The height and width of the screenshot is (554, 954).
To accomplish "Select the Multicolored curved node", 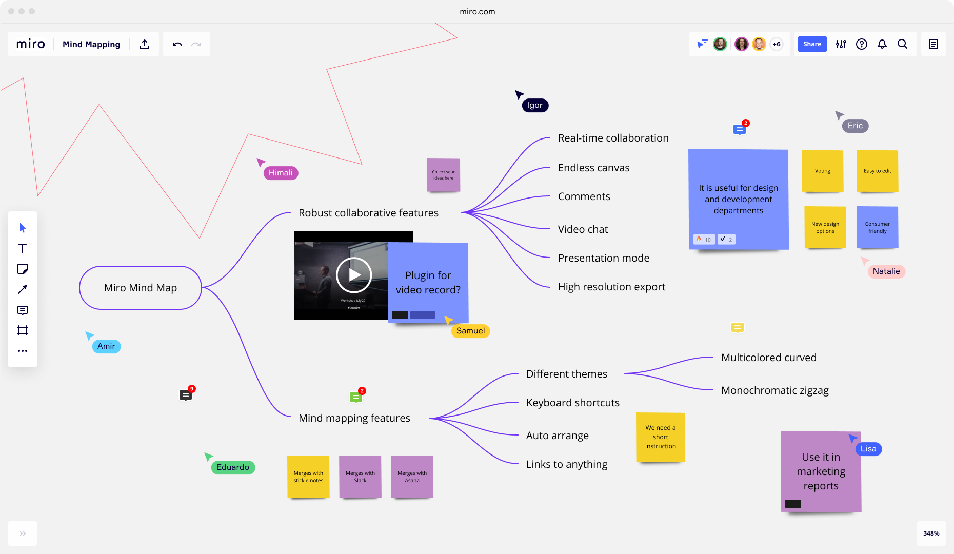I will (769, 358).
